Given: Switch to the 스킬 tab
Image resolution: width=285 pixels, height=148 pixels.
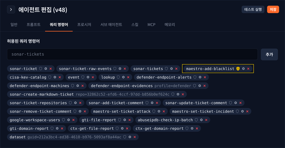Looking at the screenshot, I should (x=135, y=24).
